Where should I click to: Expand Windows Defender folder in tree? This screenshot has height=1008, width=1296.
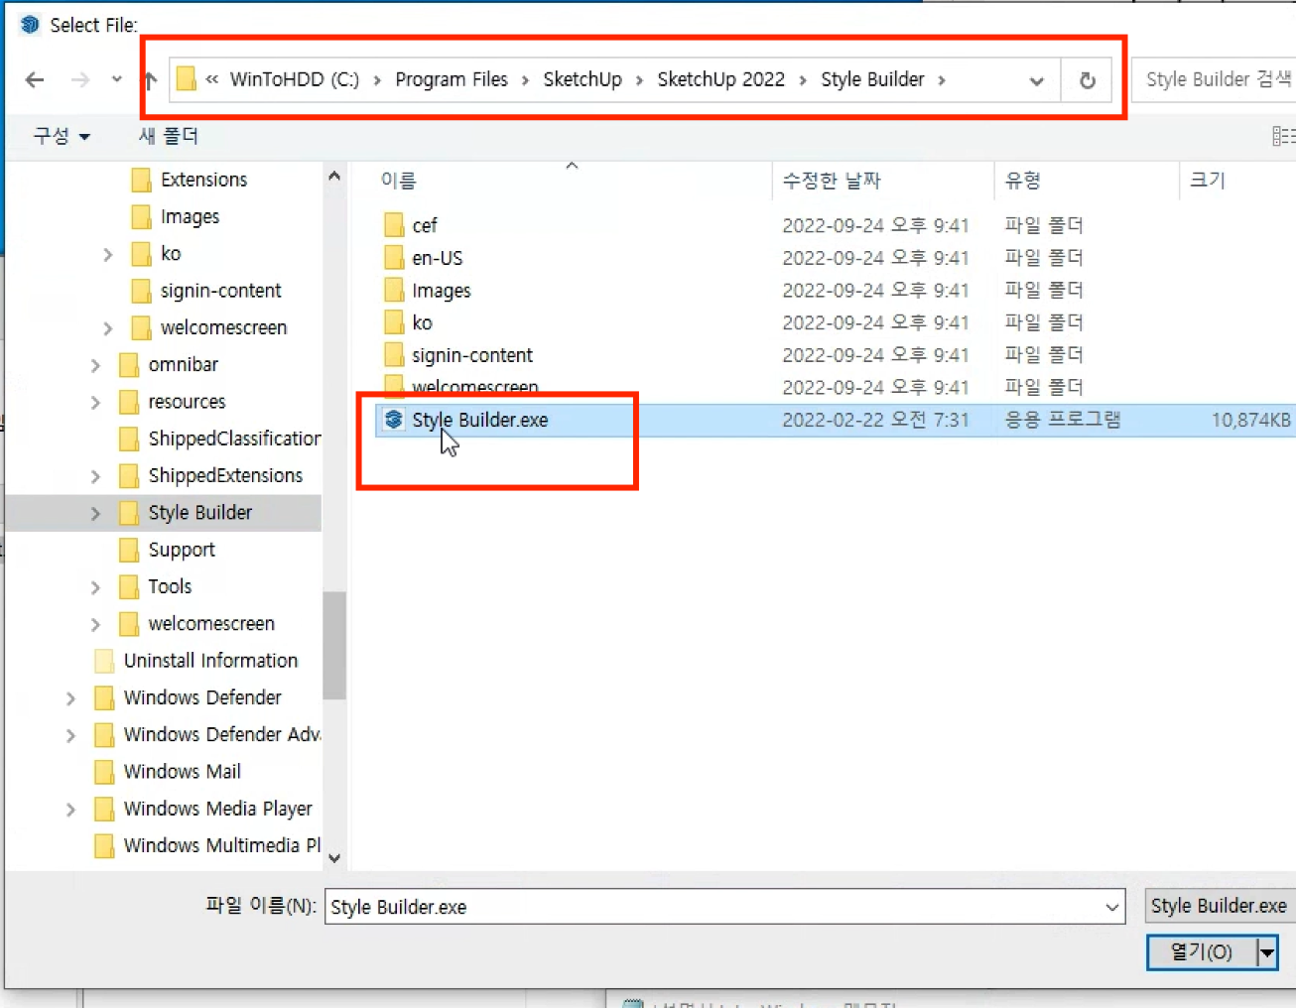click(x=70, y=698)
